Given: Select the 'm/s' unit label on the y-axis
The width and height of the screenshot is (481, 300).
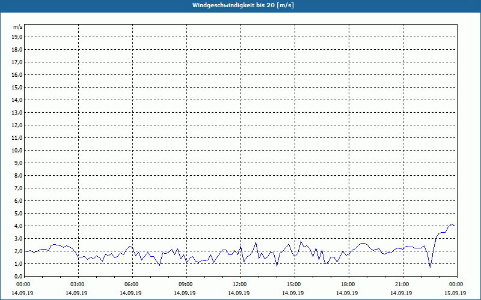Looking at the screenshot, I should pyautogui.click(x=18, y=27).
